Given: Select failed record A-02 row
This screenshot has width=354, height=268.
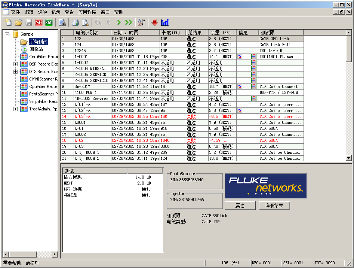Looking at the screenshot, I should pos(182,141).
